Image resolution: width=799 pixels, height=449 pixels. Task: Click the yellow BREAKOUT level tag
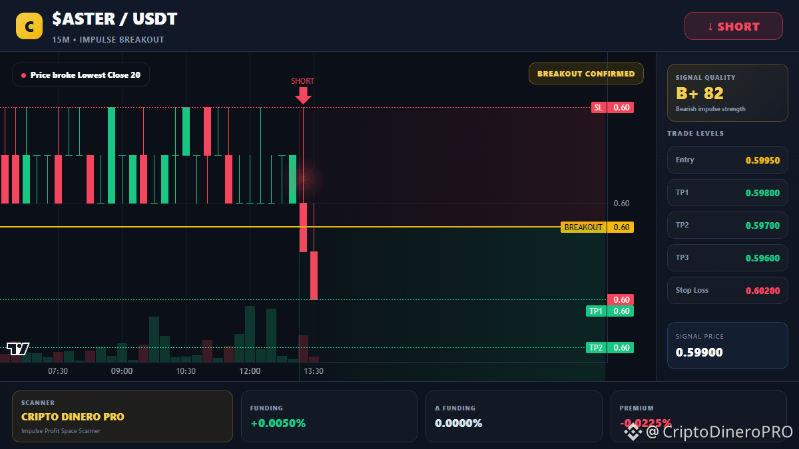tap(597, 227)
